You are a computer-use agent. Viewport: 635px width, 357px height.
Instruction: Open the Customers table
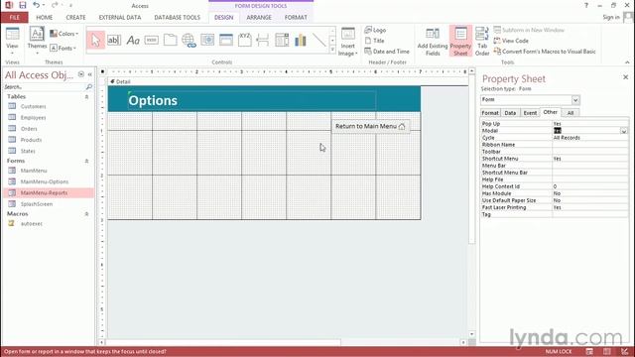(33, 106)
